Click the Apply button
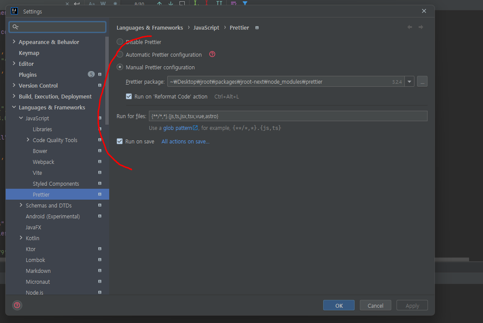This screenshot has height=323, width=483. point(412,305)
